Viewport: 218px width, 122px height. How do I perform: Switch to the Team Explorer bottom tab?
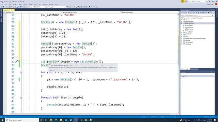point(194,69)
